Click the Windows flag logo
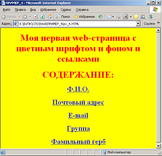The width and height of the screenshot is (162, 156). click(x=155, y=10)
